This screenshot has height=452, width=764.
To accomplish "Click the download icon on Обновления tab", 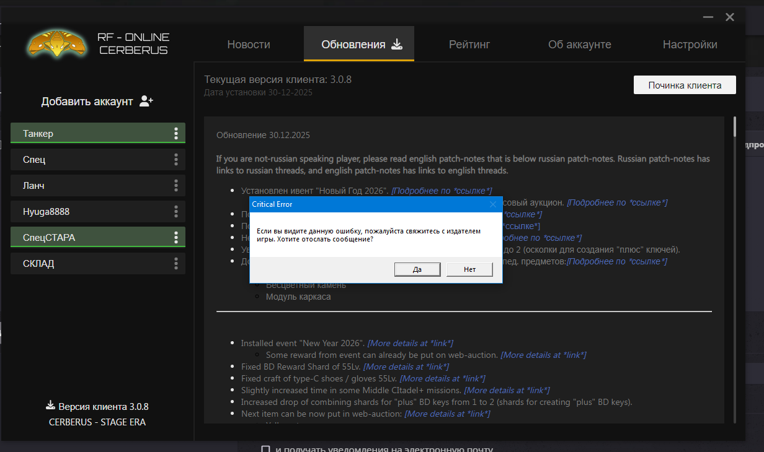I will [397, 45].
